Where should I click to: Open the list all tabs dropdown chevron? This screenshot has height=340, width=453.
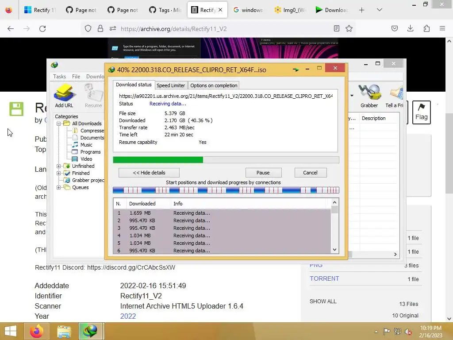[x=379, y=10]
